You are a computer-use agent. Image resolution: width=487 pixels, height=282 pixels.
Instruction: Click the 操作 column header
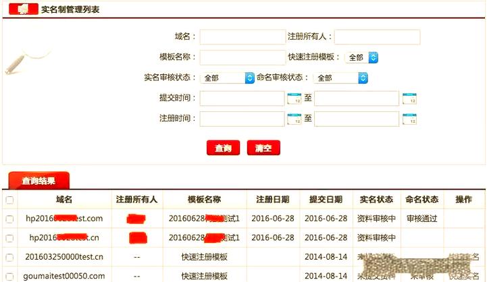click(x=464, y=200)
